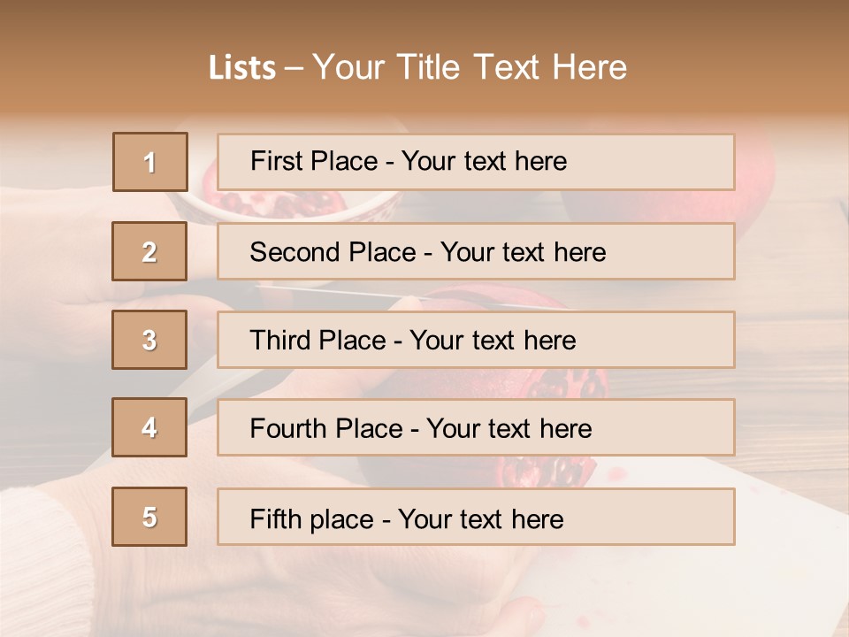Click the Fifth place text box
Screen dimensions: 849x637
476,517
